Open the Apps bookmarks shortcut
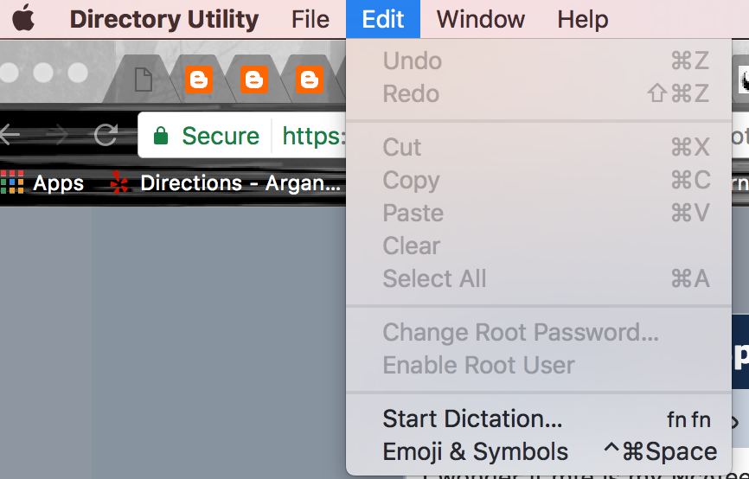749x479 pixels. point(42,183)
